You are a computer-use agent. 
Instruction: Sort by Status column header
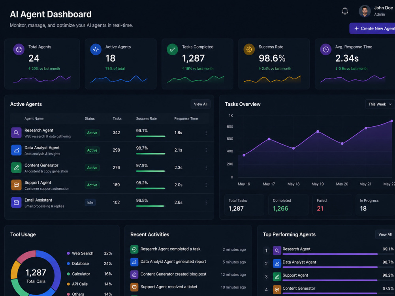point(90,118)
